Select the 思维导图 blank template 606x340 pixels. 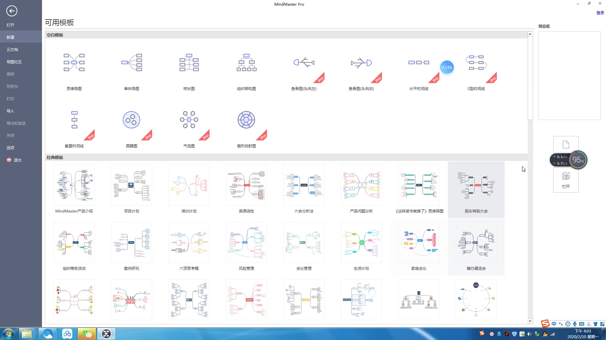tap(74, 63)
